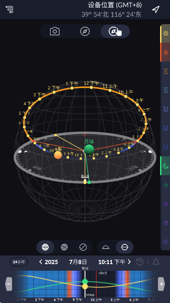
Task: Reset to current time clock icon
Action: click(x=140, y=262)
